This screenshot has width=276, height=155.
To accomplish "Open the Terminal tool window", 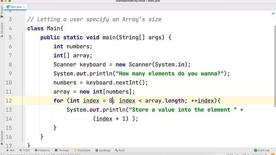I will pos(62,150).
